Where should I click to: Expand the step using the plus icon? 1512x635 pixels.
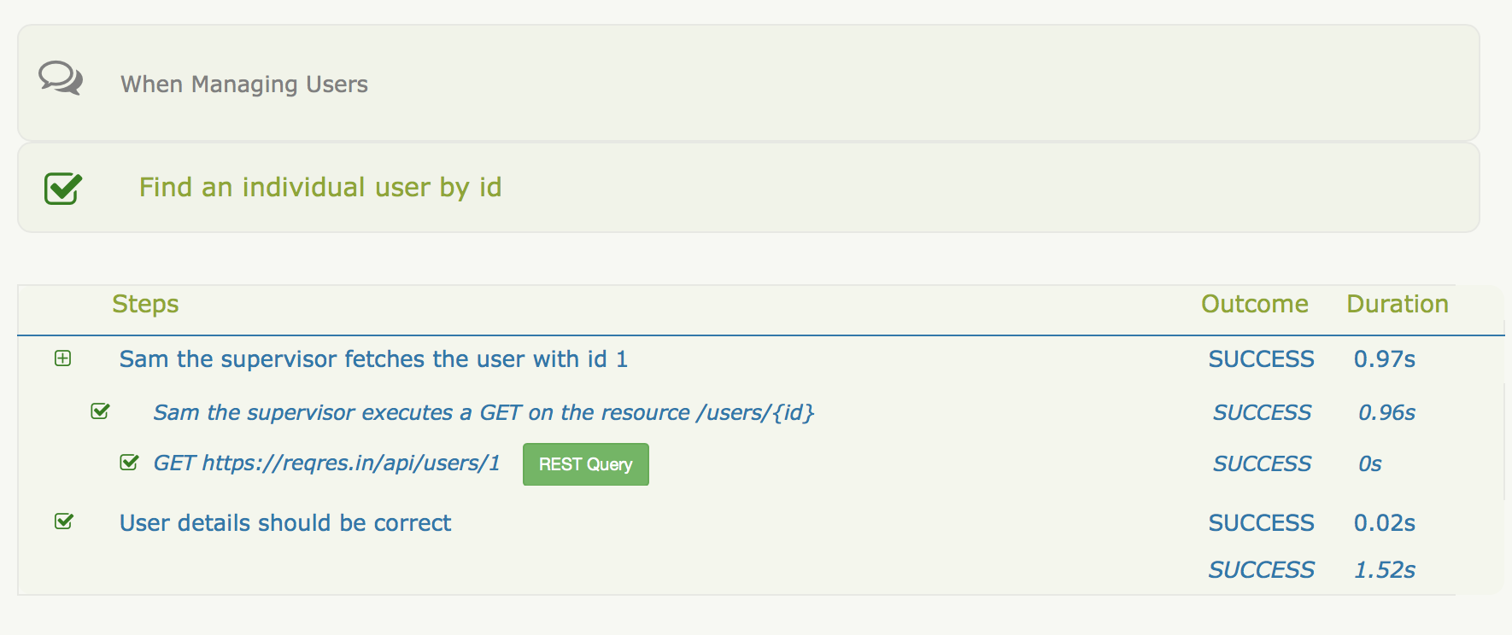(63, 358)
